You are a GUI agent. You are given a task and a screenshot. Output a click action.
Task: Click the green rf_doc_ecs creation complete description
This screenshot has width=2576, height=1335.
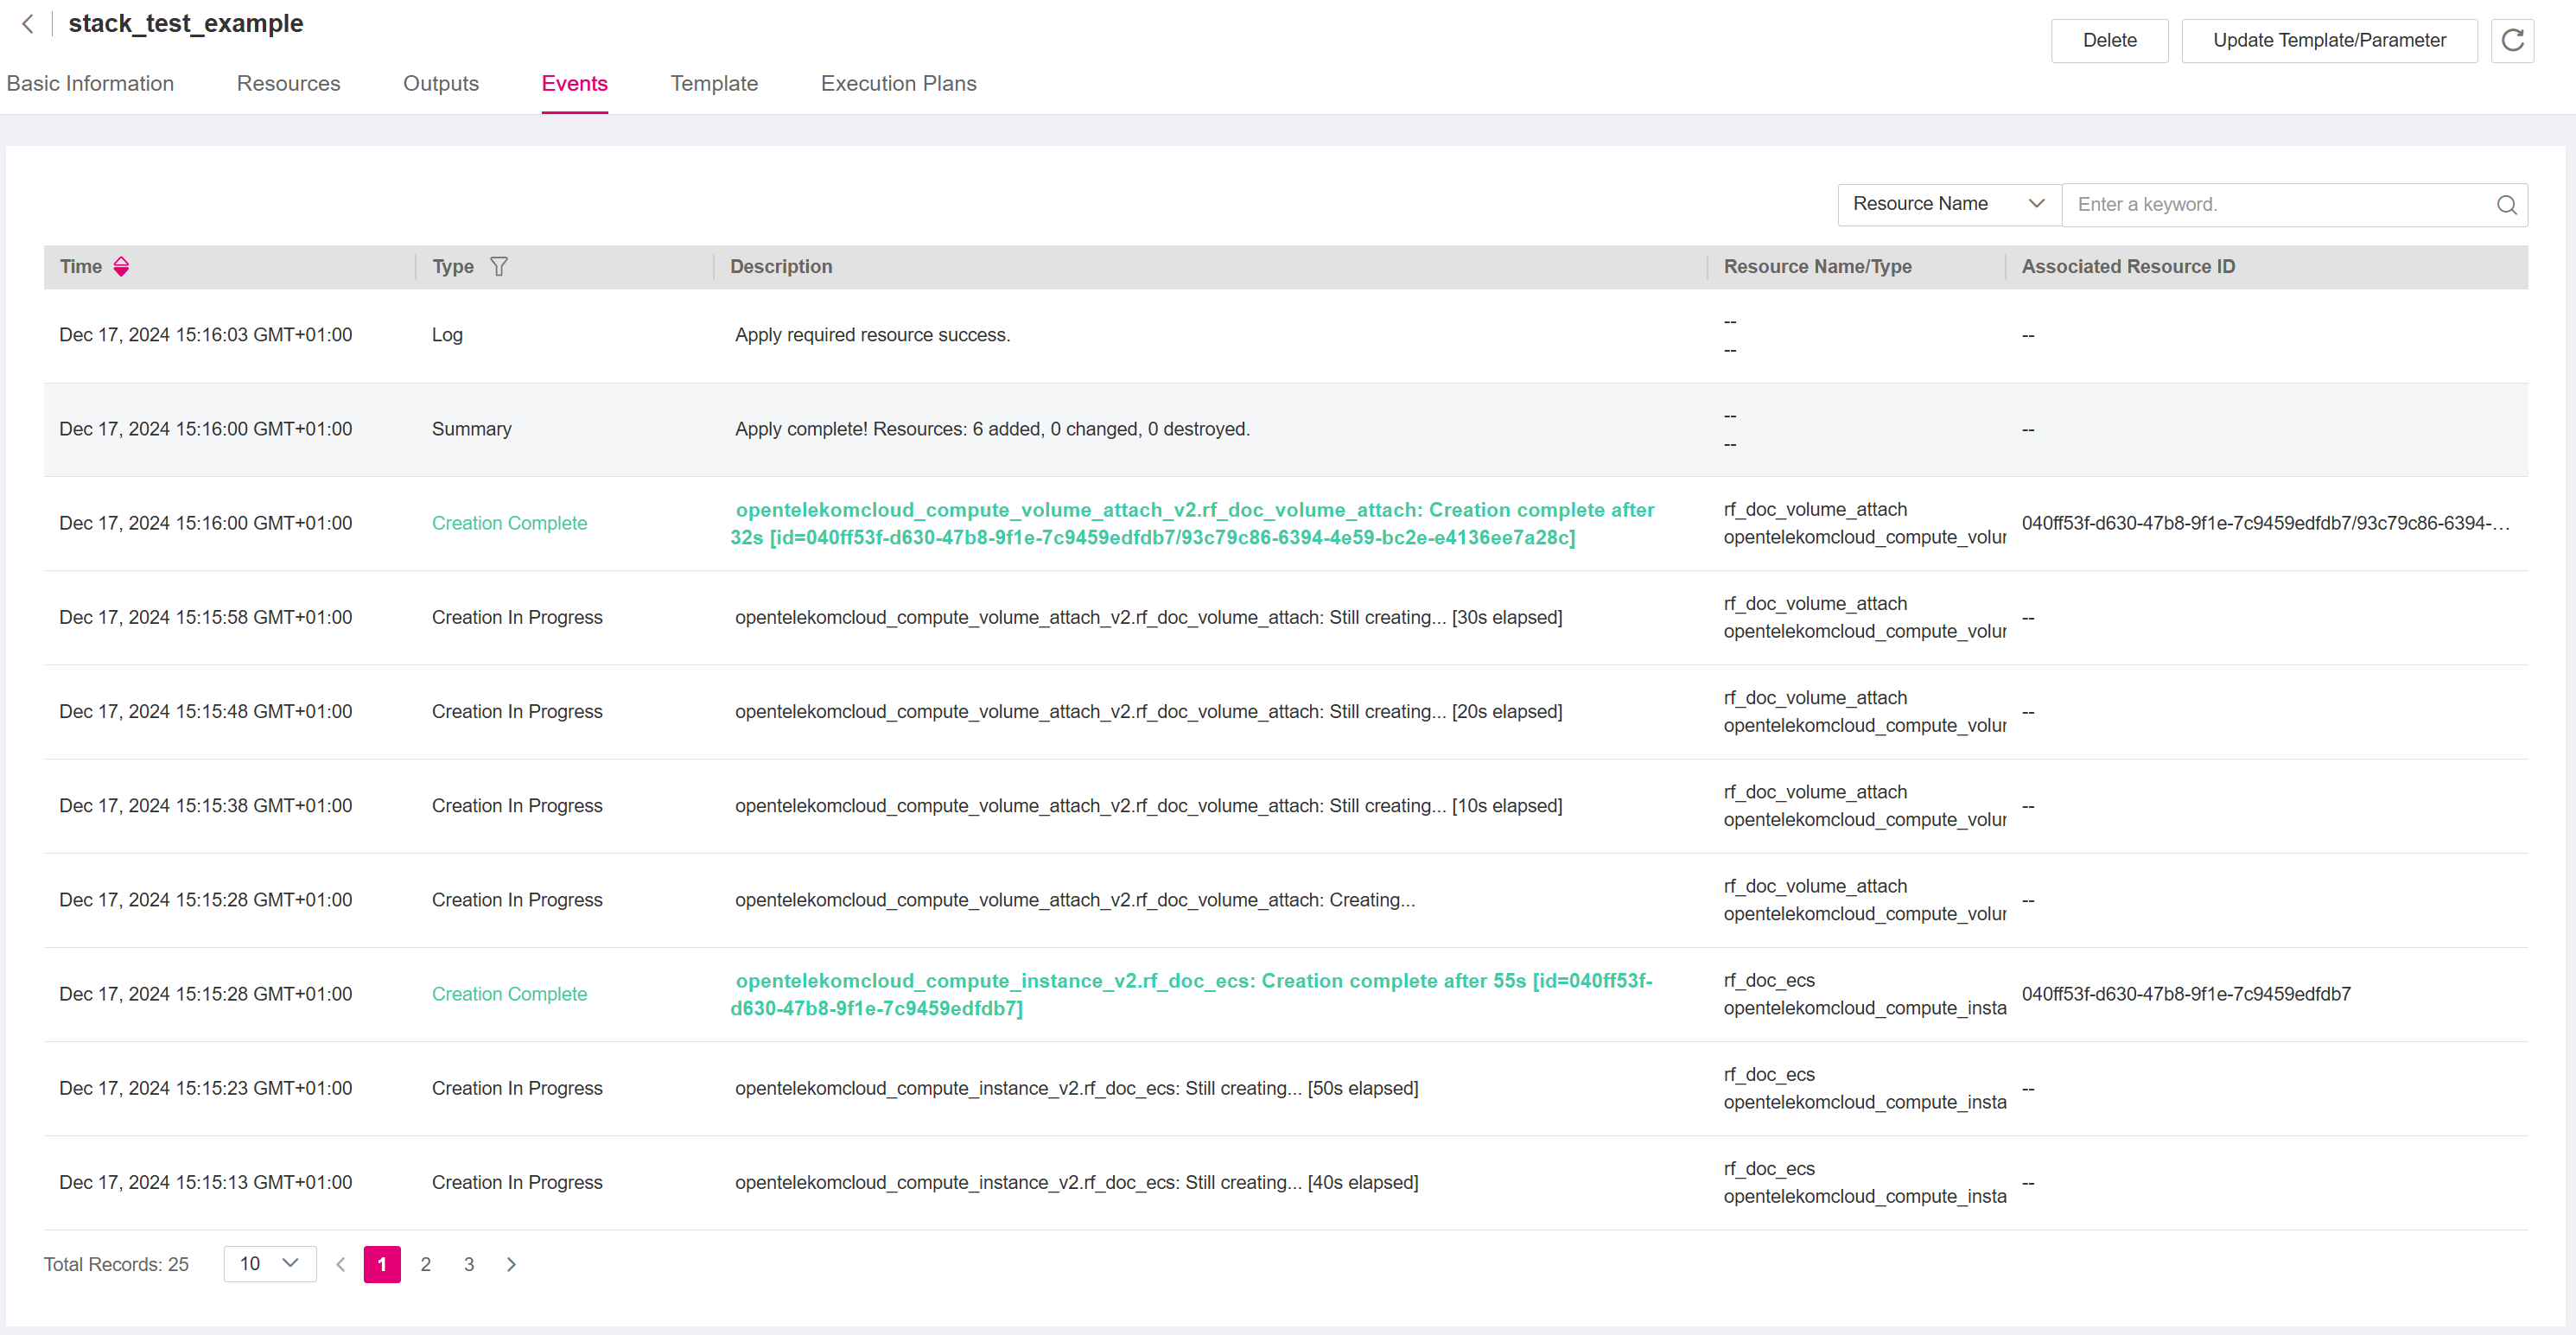(x=1191, y=994)
